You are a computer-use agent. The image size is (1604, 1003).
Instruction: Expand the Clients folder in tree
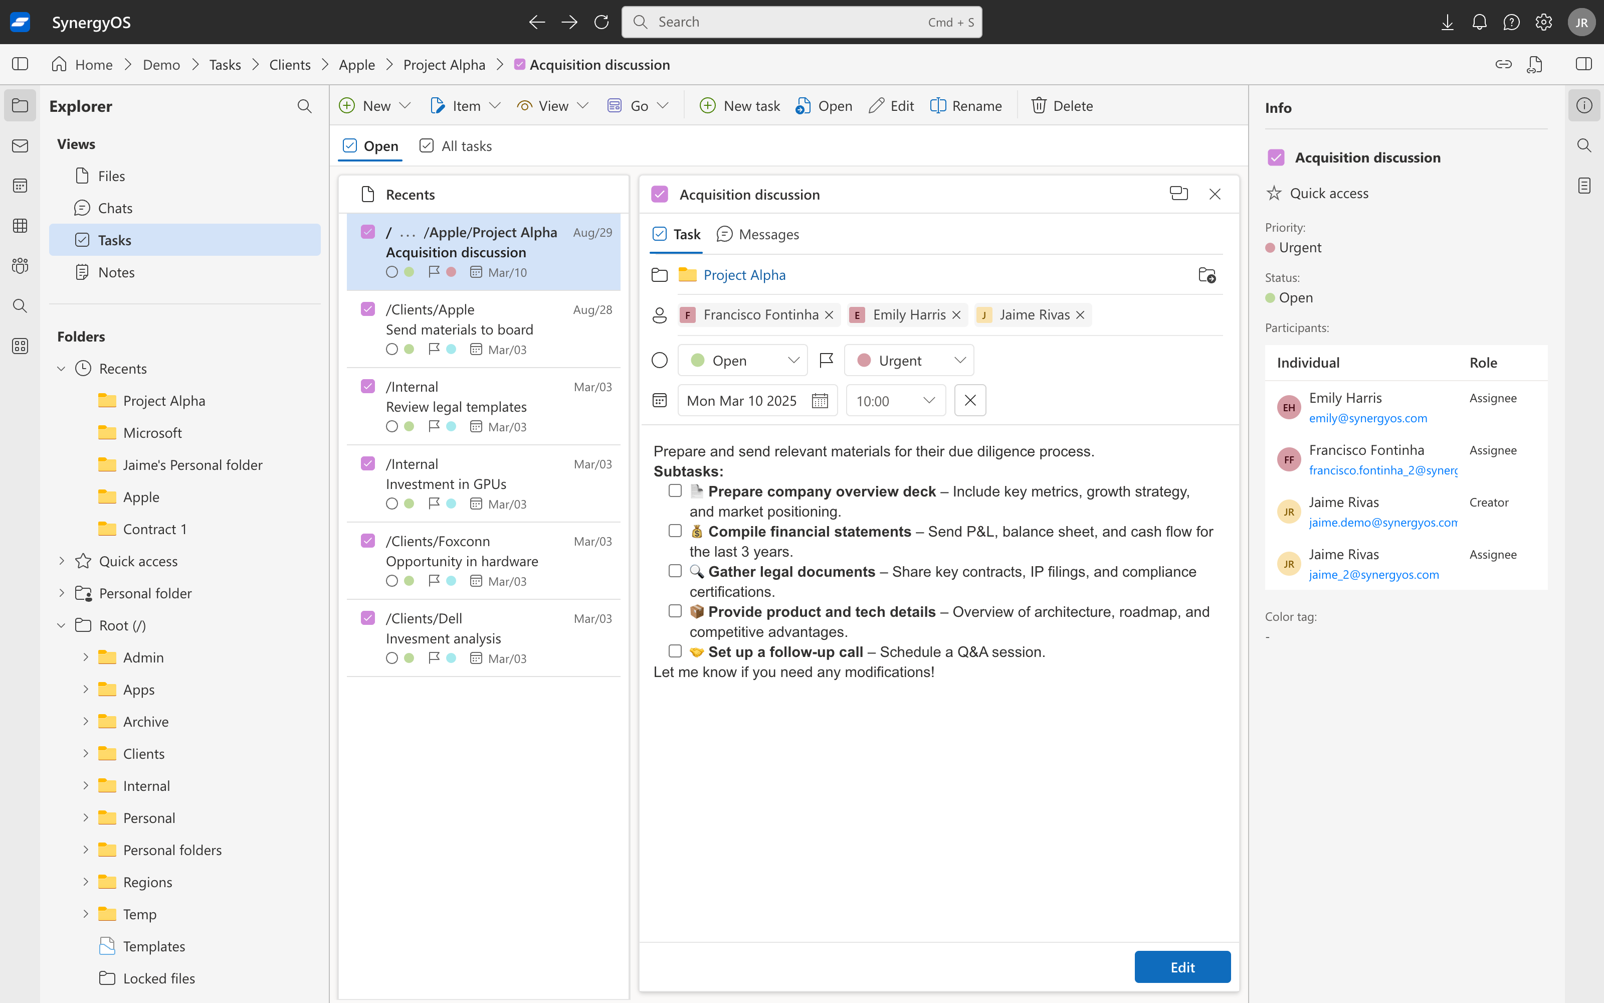point(86,754)
